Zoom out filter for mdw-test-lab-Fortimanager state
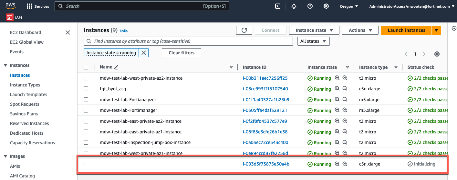The width and height of the screenshot is (457, 180). (345, 110)
